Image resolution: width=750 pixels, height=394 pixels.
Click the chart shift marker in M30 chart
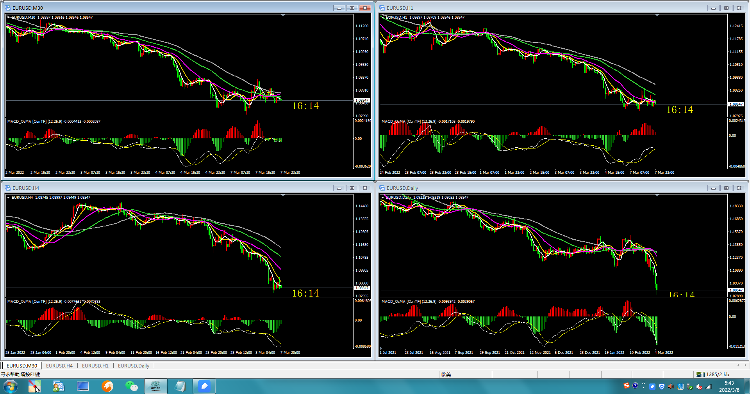coord(283,15)
